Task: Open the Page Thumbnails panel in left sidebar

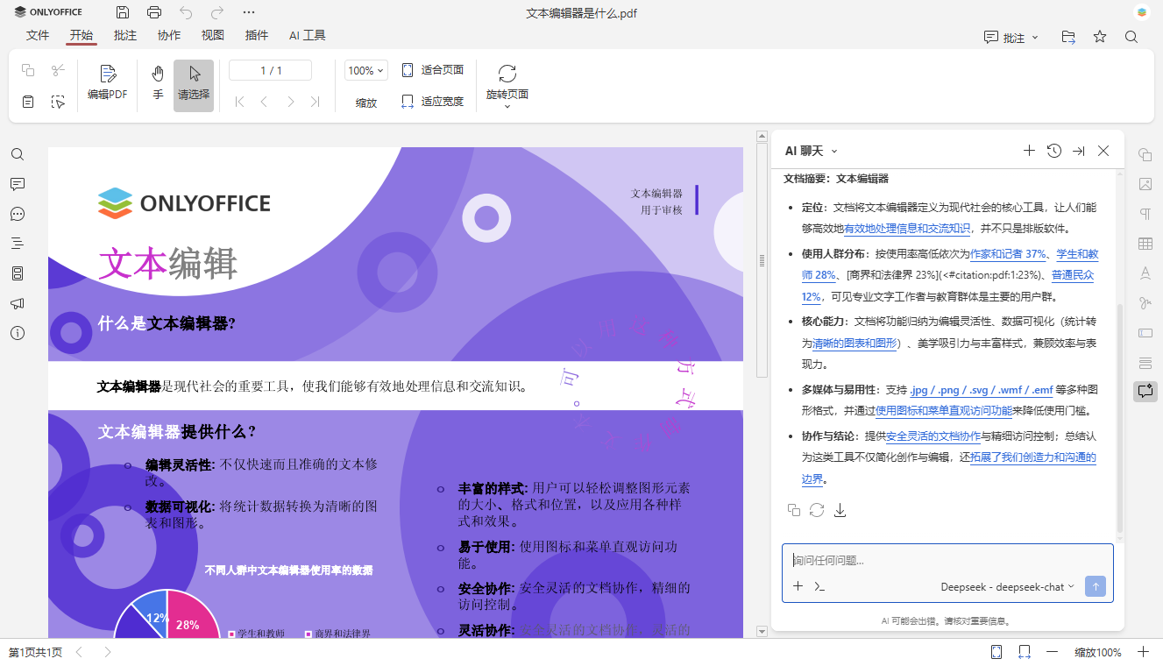Action: 18,273
